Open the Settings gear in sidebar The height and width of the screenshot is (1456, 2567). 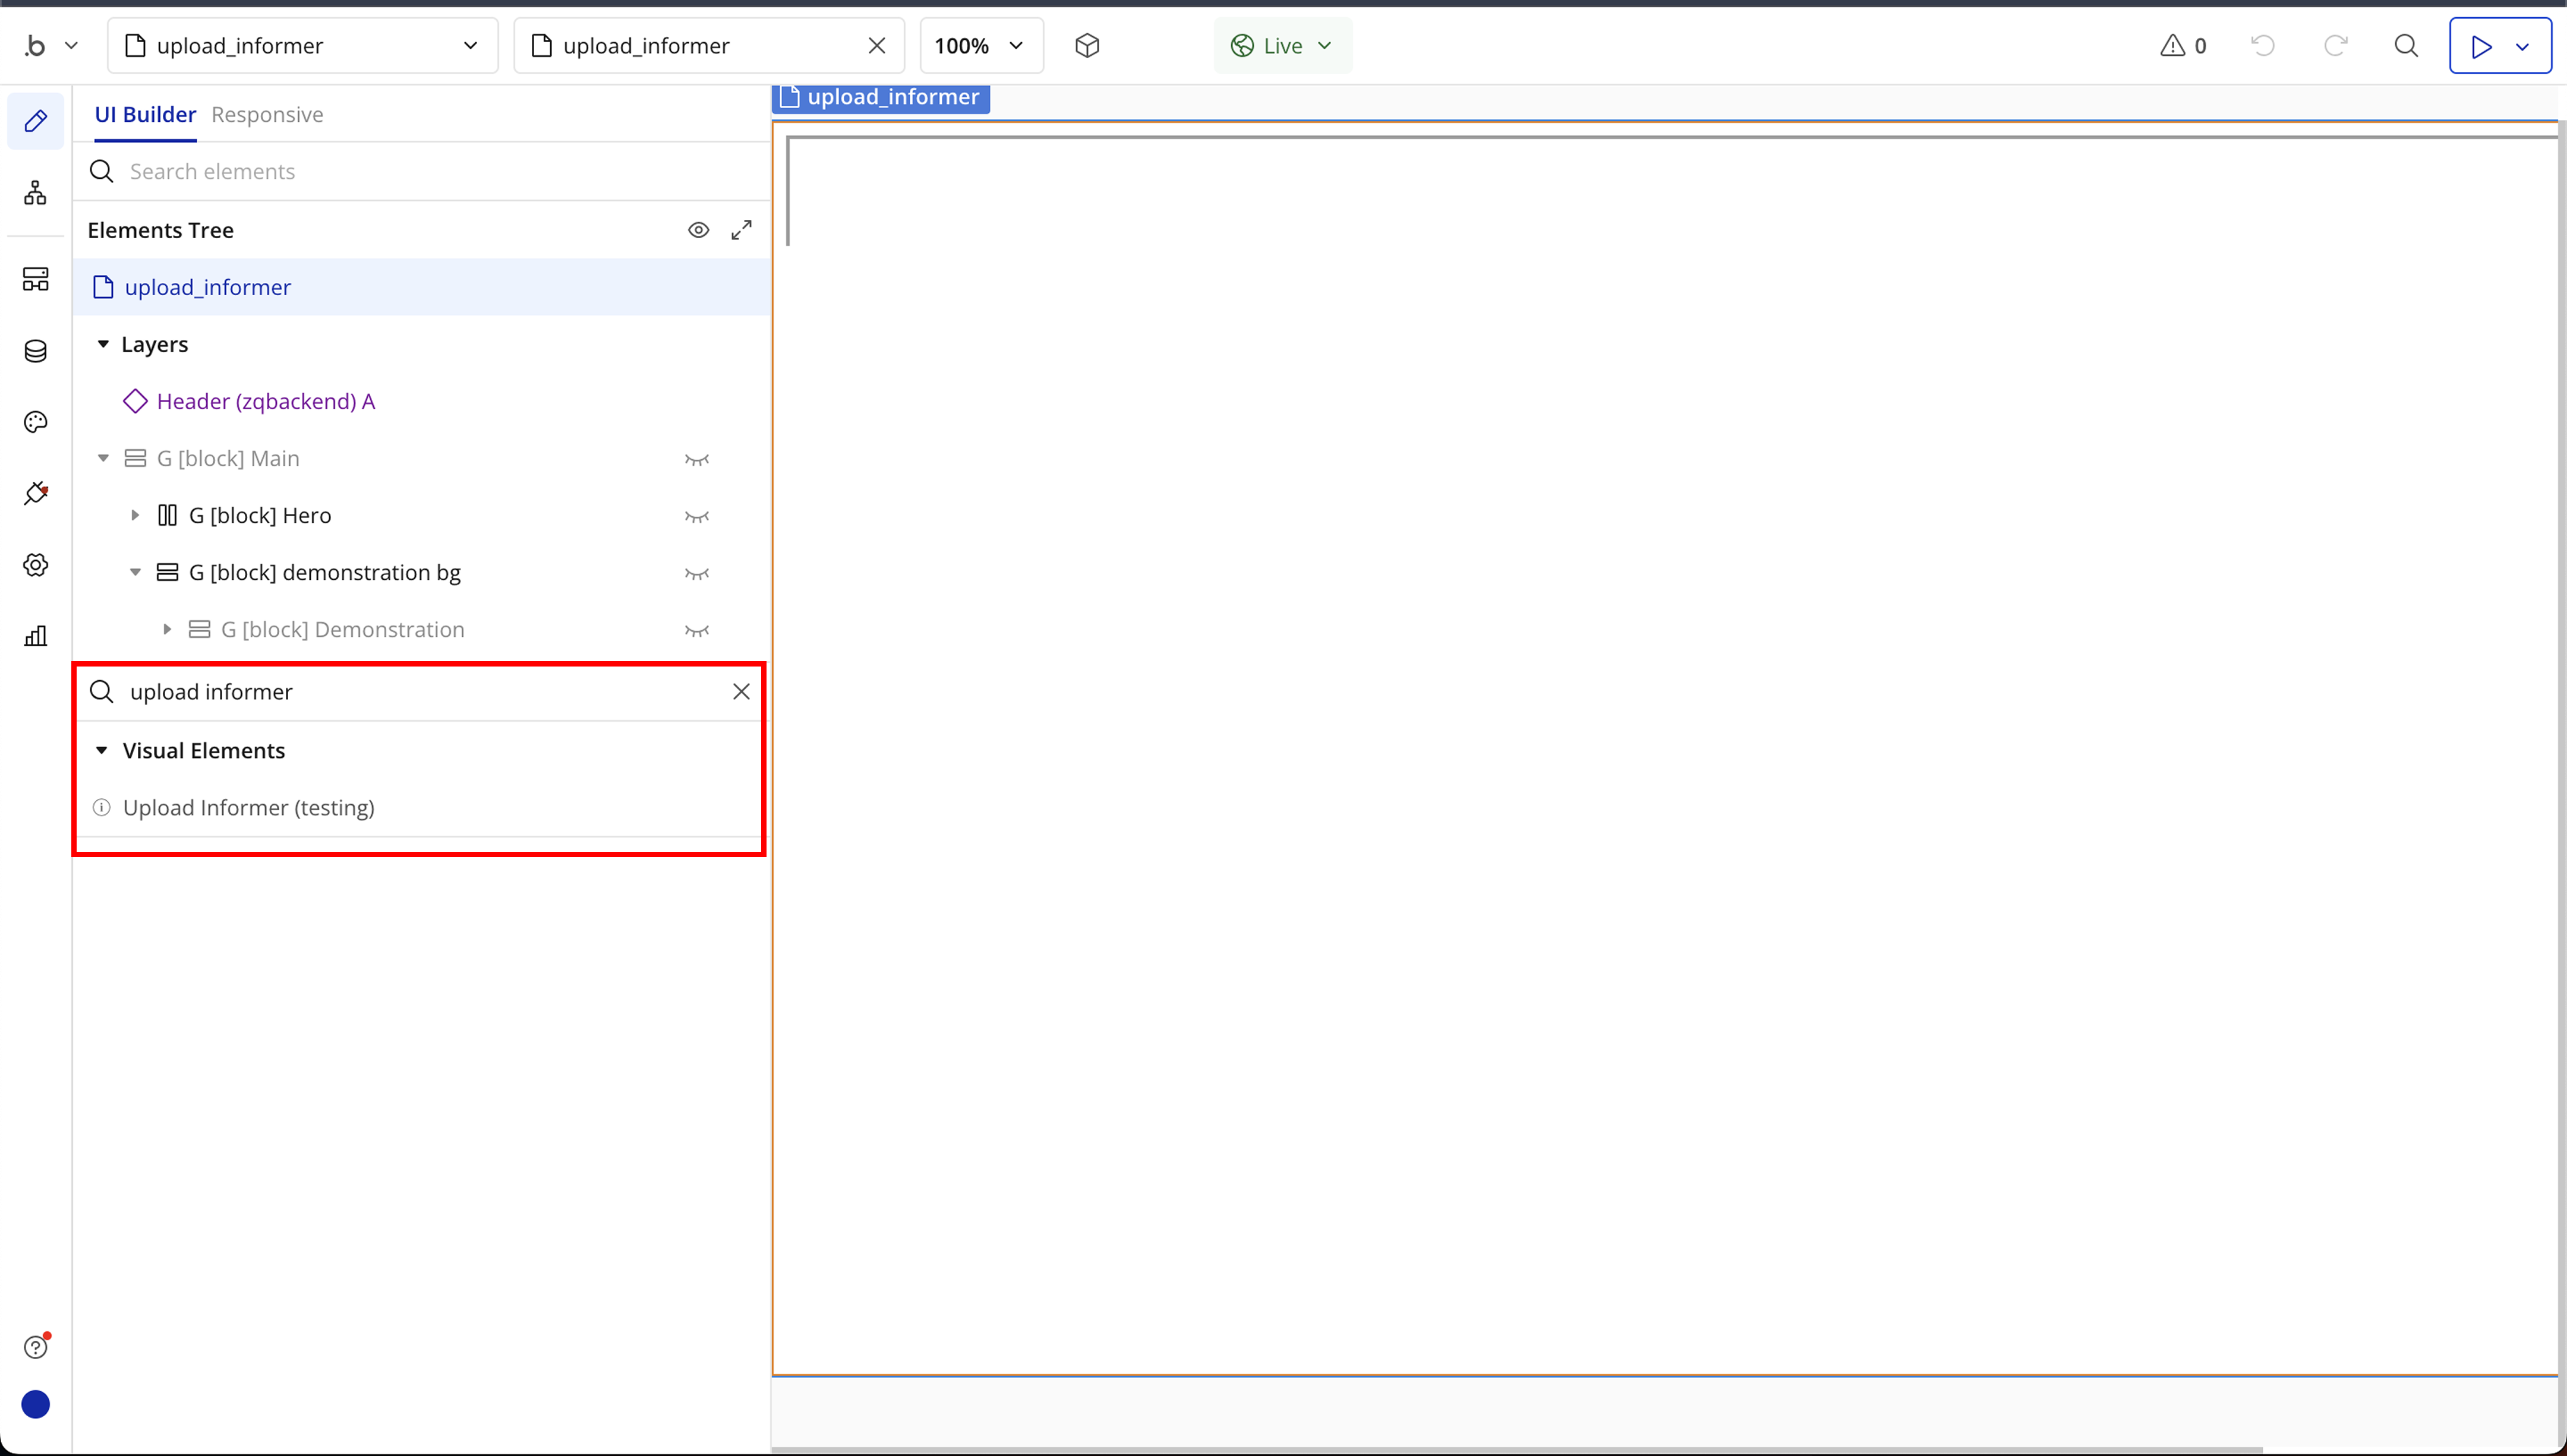click(x=35, y=565)
